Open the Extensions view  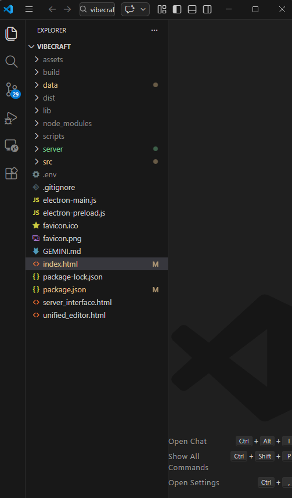pos(12,173)
